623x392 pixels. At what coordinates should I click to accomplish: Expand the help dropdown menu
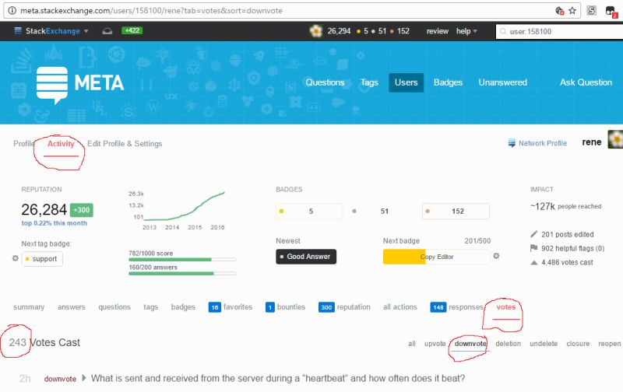(466, 31)
